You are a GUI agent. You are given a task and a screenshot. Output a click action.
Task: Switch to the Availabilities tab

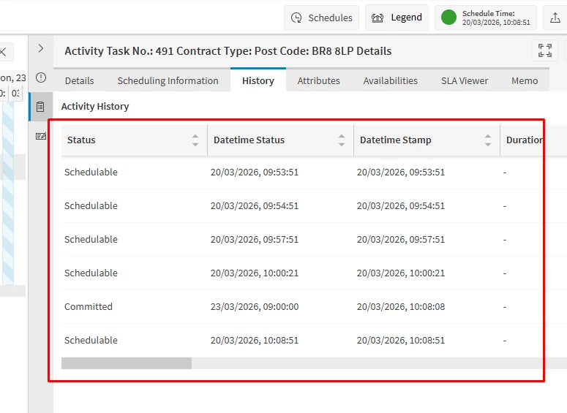tap(390, 80)
